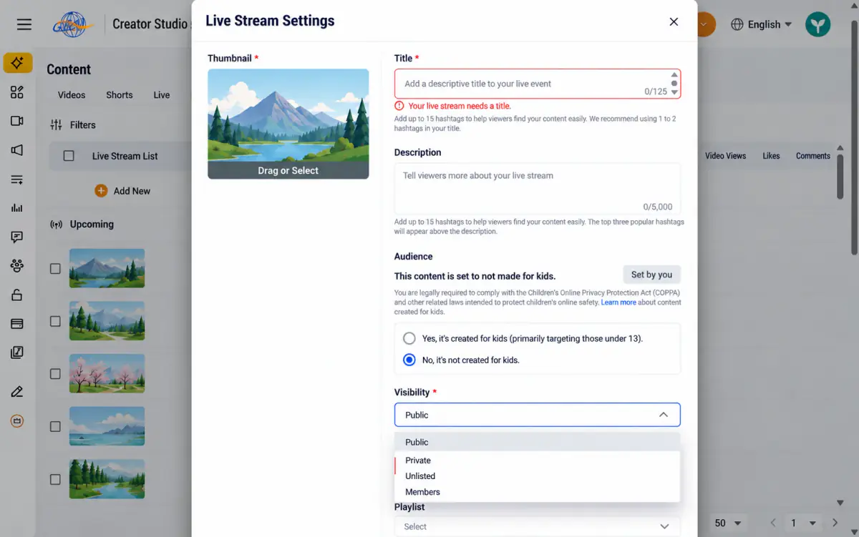Click into the Title input field
This screenshot has height=537, width=859.
tap(537, 84)
